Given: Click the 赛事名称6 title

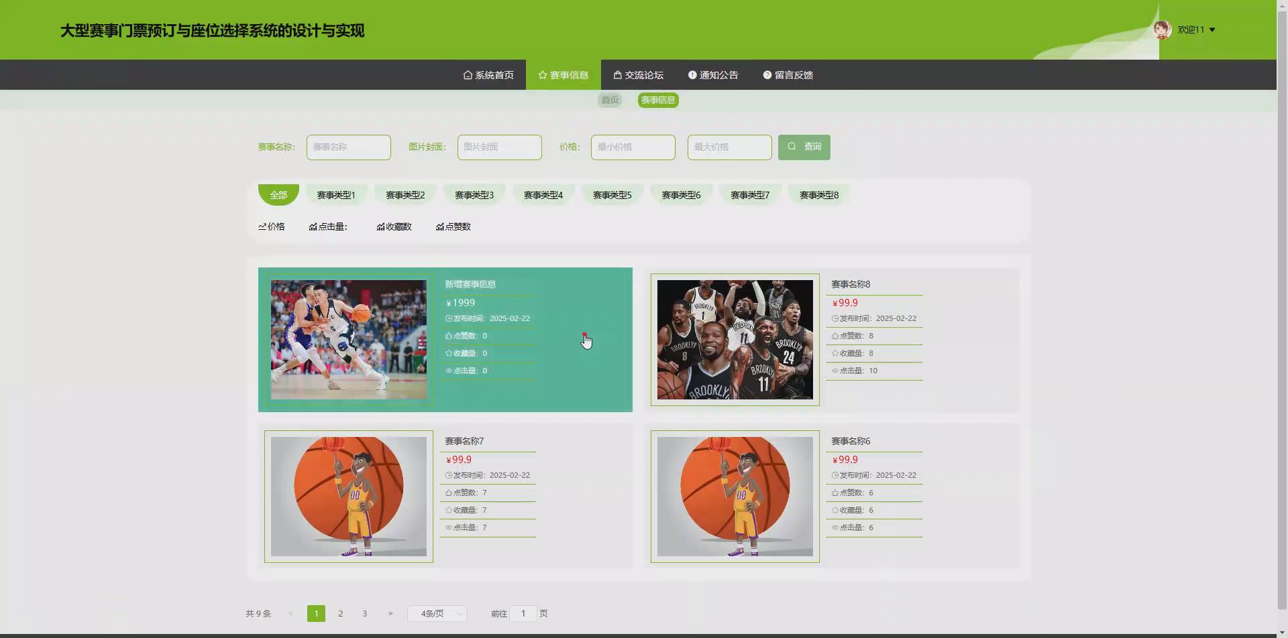Looking at the screenshot, I should (851, 442).
